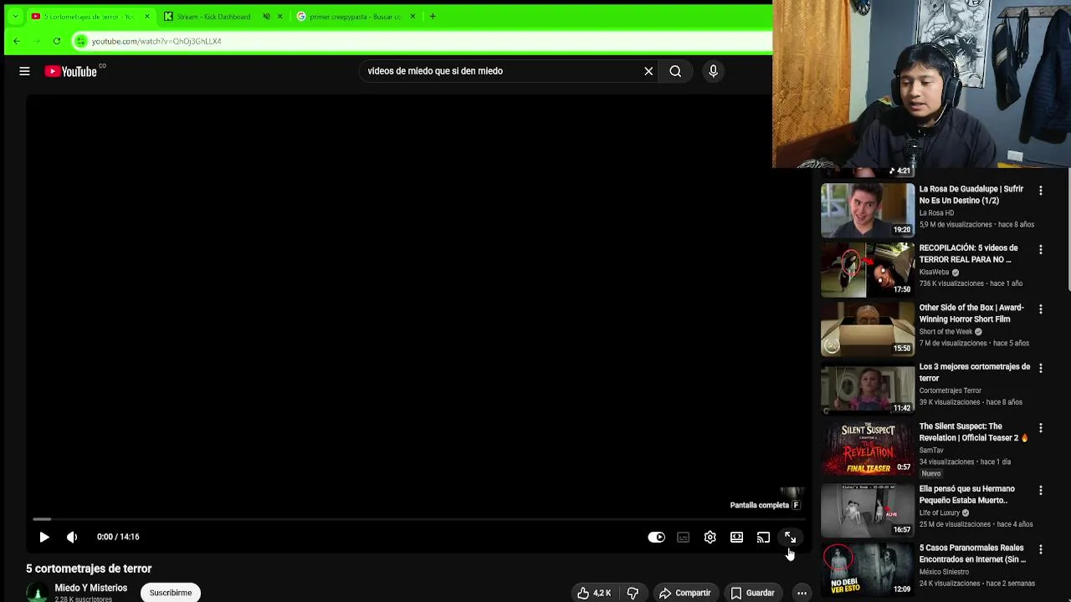Viewport: 1071px width, 602px height.
Task: Click title Other Side of the Box
Action: (x=971, y=314)
